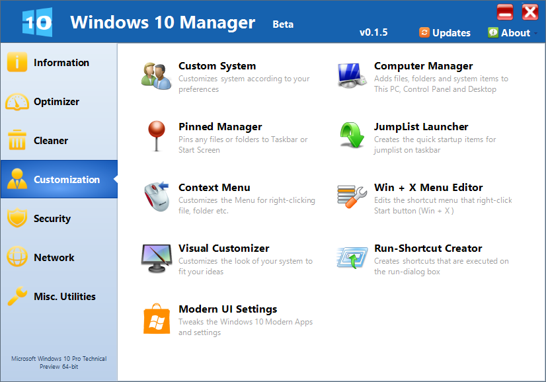546x382 pixels.
Task: Click "Microsoft Windows 10 Pro Technical Preview 64-bit" text
Action: (x=59, y=362)
